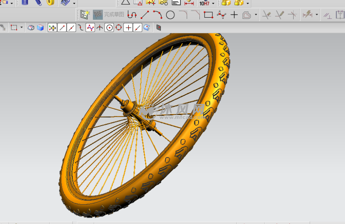Expand dropdown next to locked cubes icons
The height and width of the screenshot is (224, 345).
coord(248,3)
